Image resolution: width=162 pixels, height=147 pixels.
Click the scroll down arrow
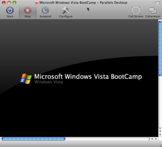[160, 134]
